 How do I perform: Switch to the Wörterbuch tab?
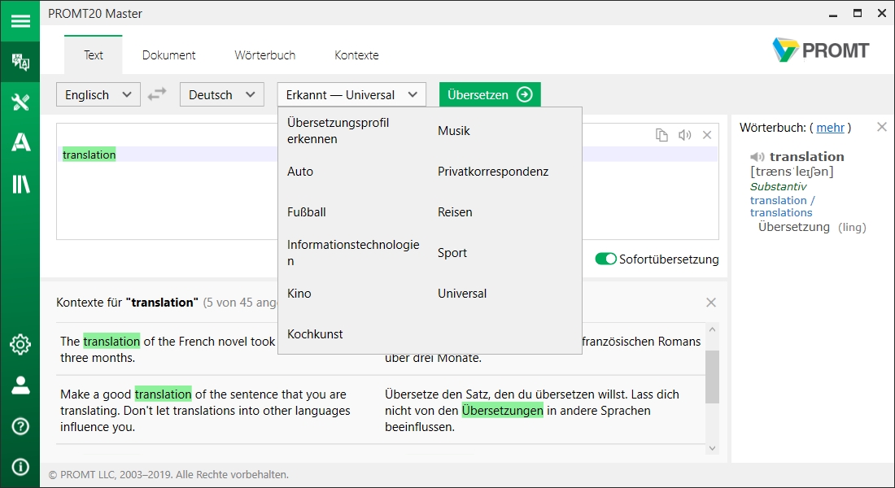(264, 55)
